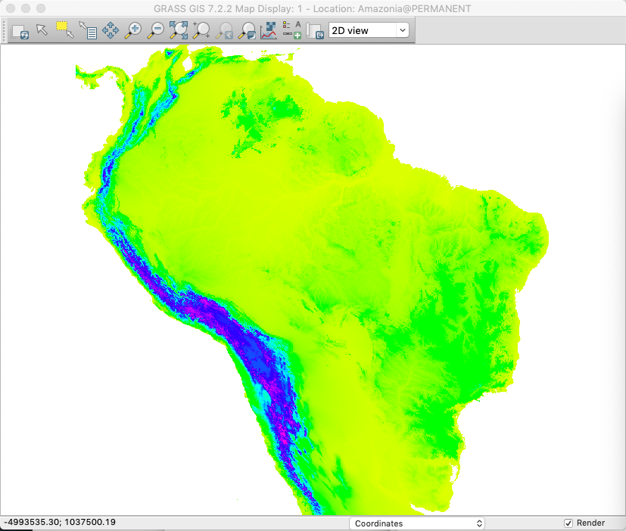Viewport: 626px width, 531px height.
Task: Click the Map Display window title bar
Action: coord(313,9)
